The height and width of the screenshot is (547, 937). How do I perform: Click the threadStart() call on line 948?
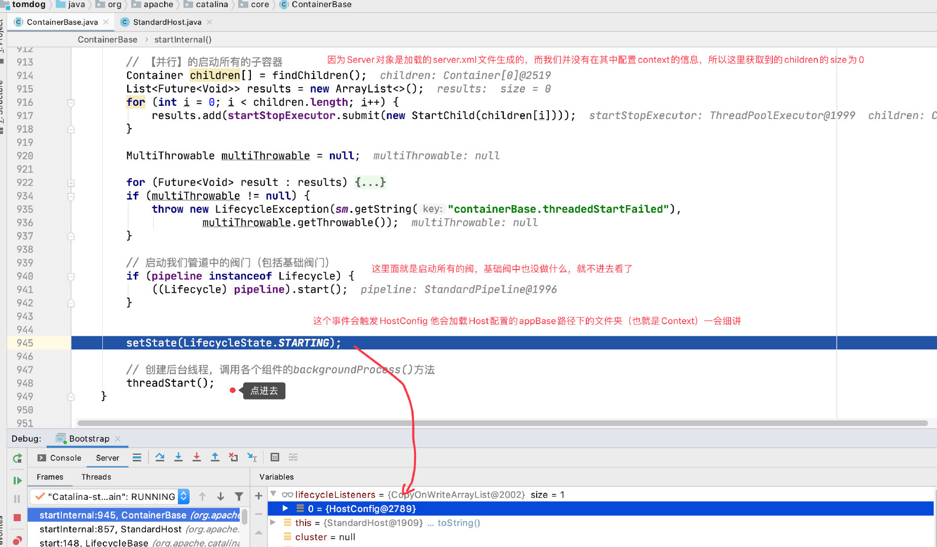click(x=170, y=383)
